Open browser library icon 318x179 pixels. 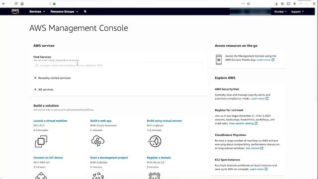pos(282,3)
